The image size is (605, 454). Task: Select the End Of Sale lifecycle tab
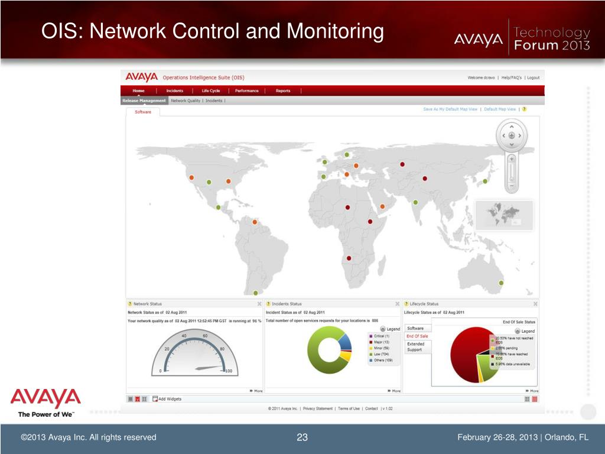417,336
